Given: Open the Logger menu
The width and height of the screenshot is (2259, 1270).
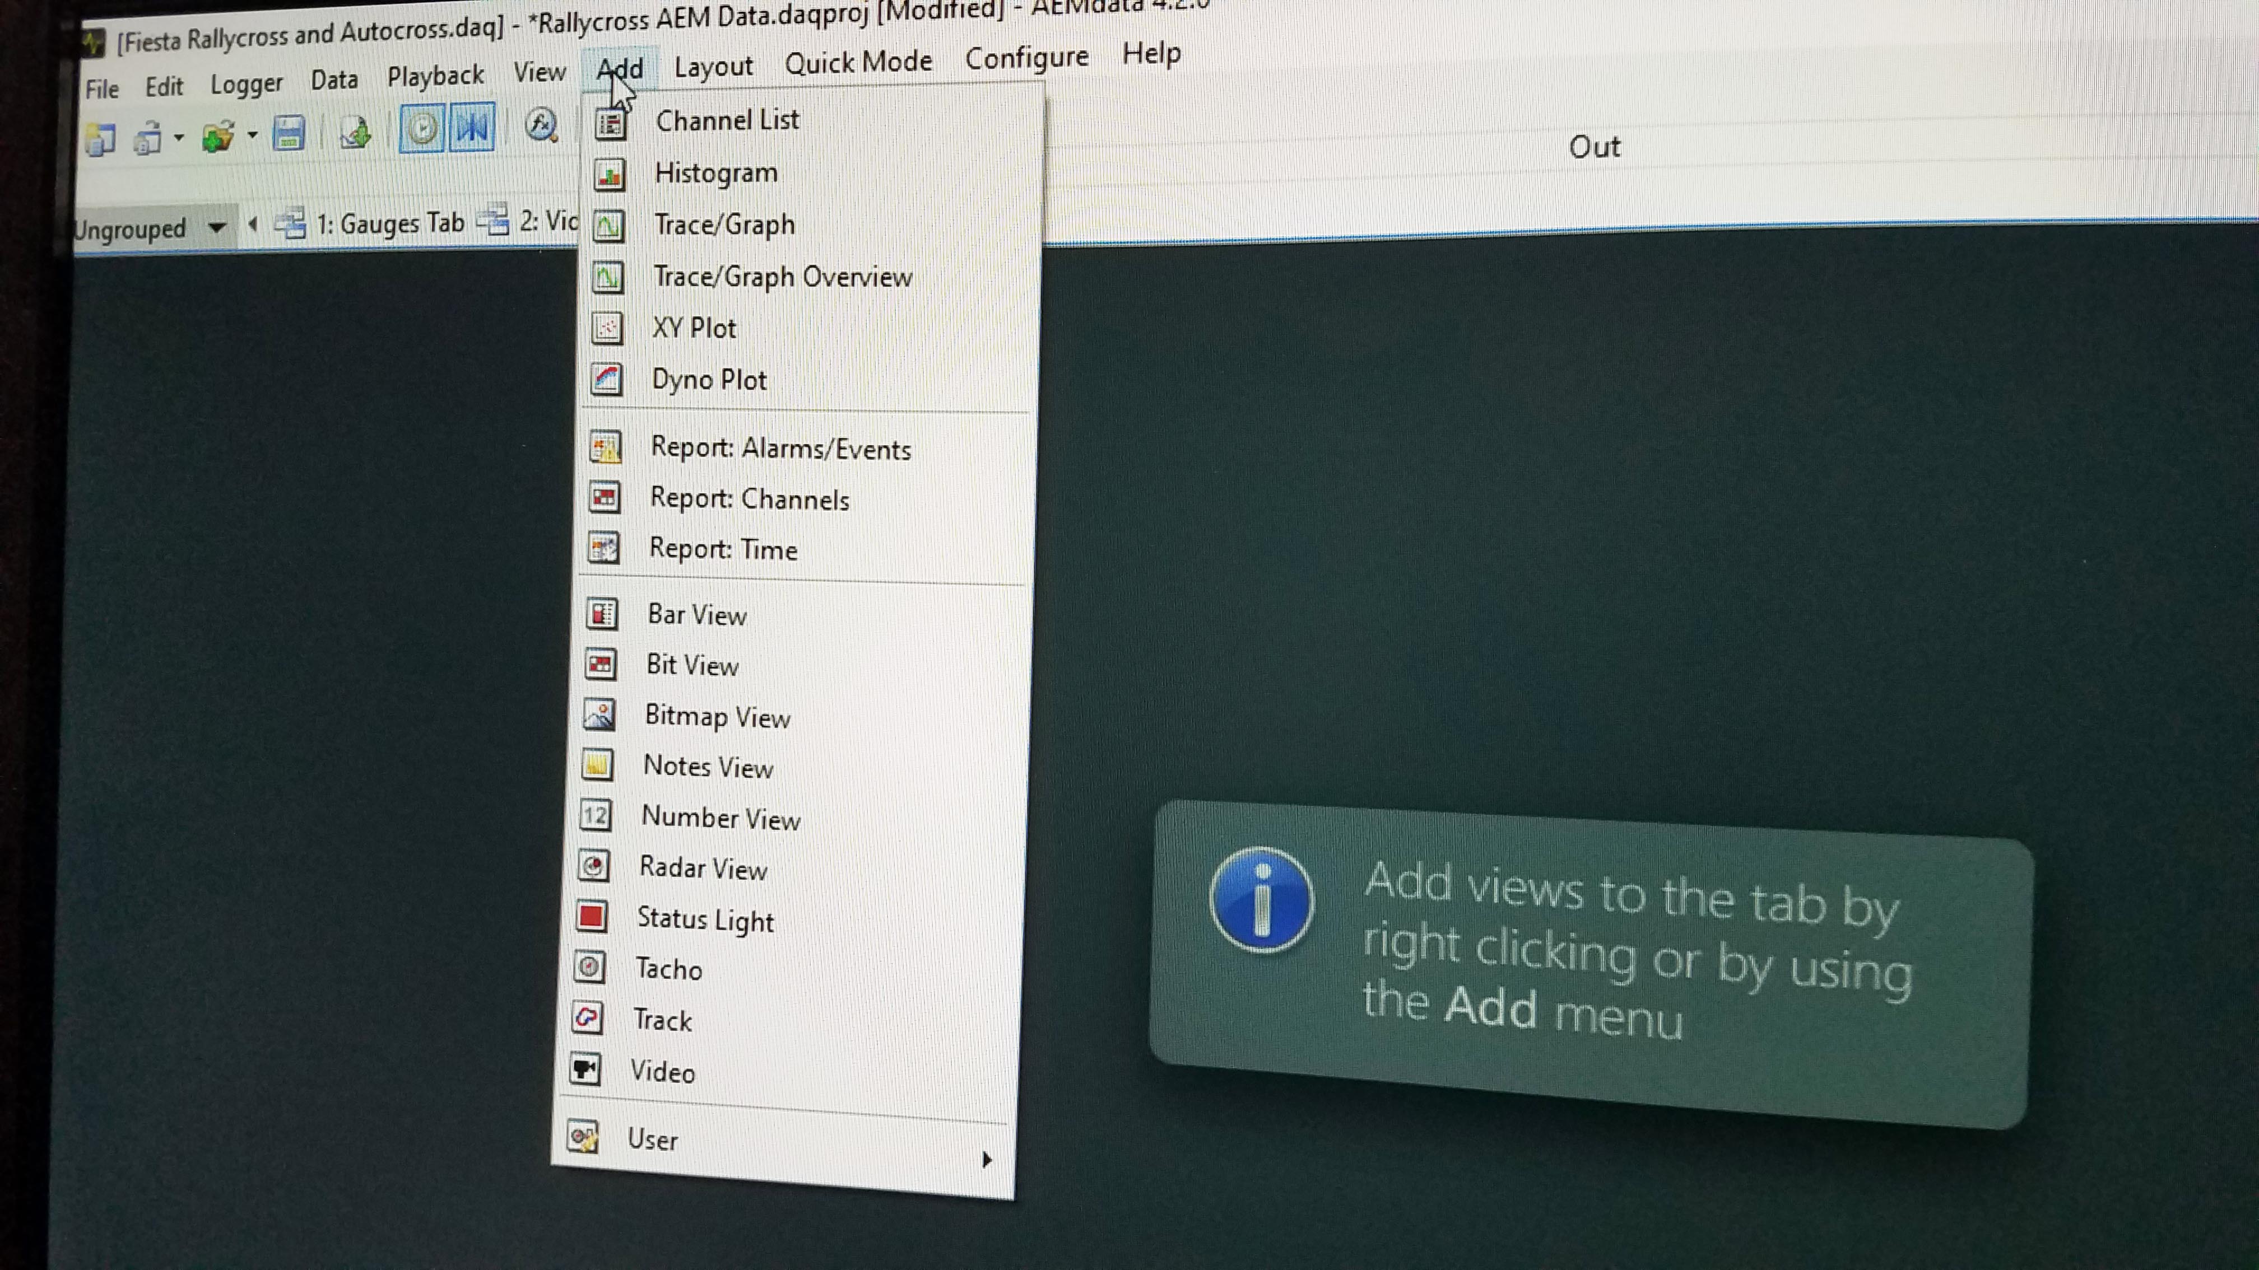Looking at the screenshot, I should pos(247,83).
